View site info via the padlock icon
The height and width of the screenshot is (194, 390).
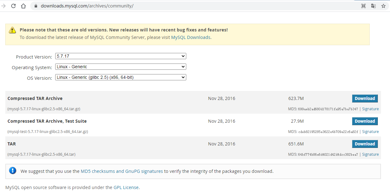[36, 6]
